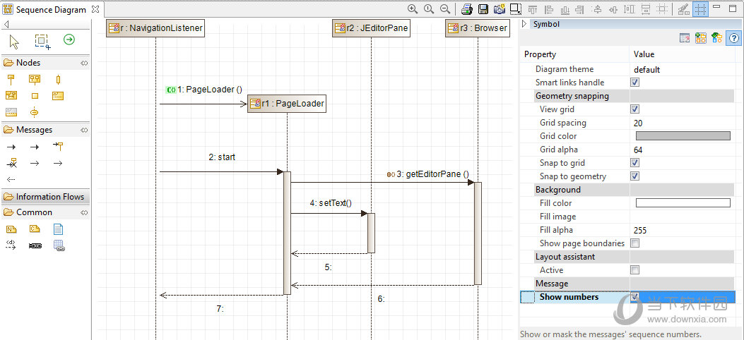This screenshot has height=340, width=744.
Task: Toggle the Snap to grid checkbox
Action: pos(635,163)
